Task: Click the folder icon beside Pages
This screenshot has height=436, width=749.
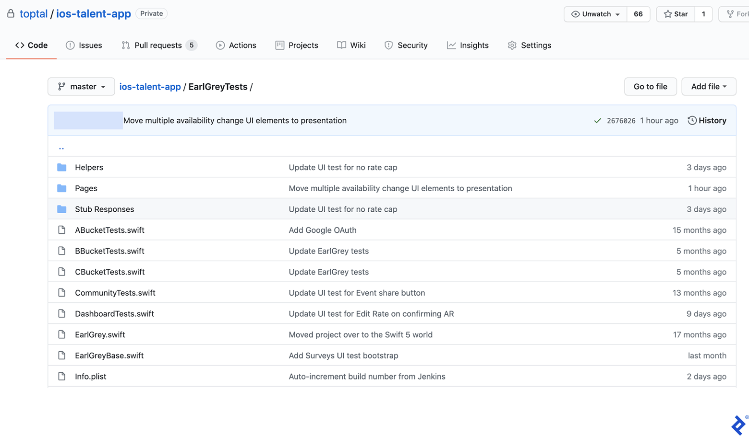Action: (61, 188)
